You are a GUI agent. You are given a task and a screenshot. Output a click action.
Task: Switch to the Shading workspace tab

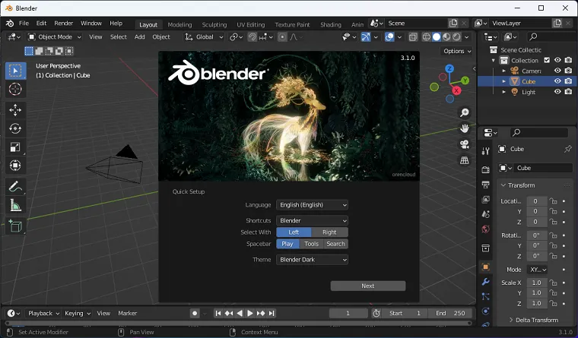pos(331,24)
